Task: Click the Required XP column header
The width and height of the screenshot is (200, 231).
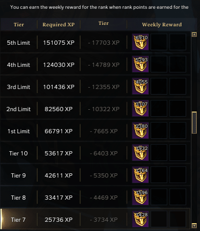Action: click(59, 24)
